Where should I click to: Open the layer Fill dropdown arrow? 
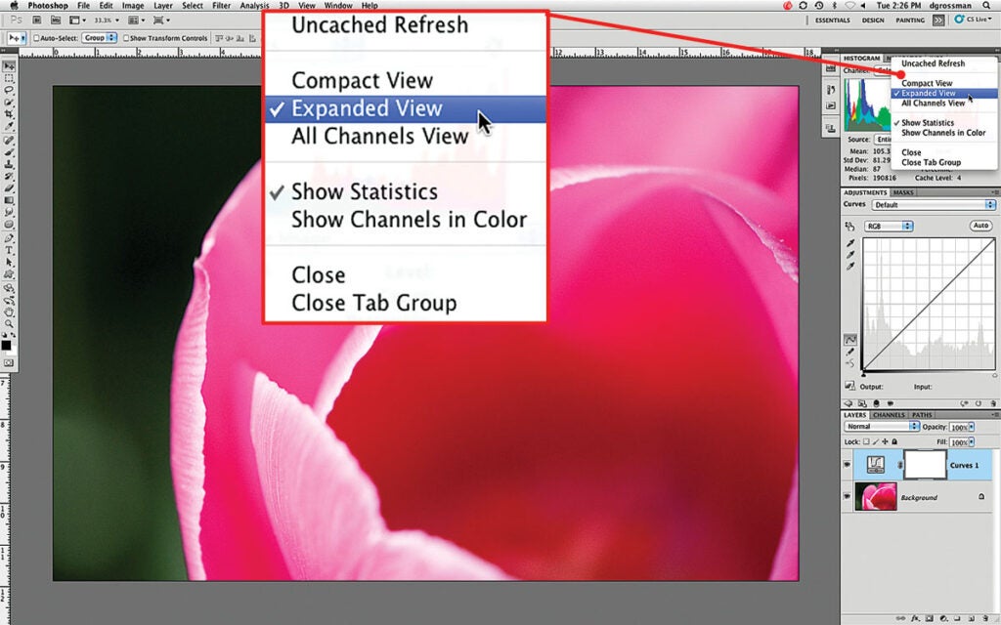(972, 442)
